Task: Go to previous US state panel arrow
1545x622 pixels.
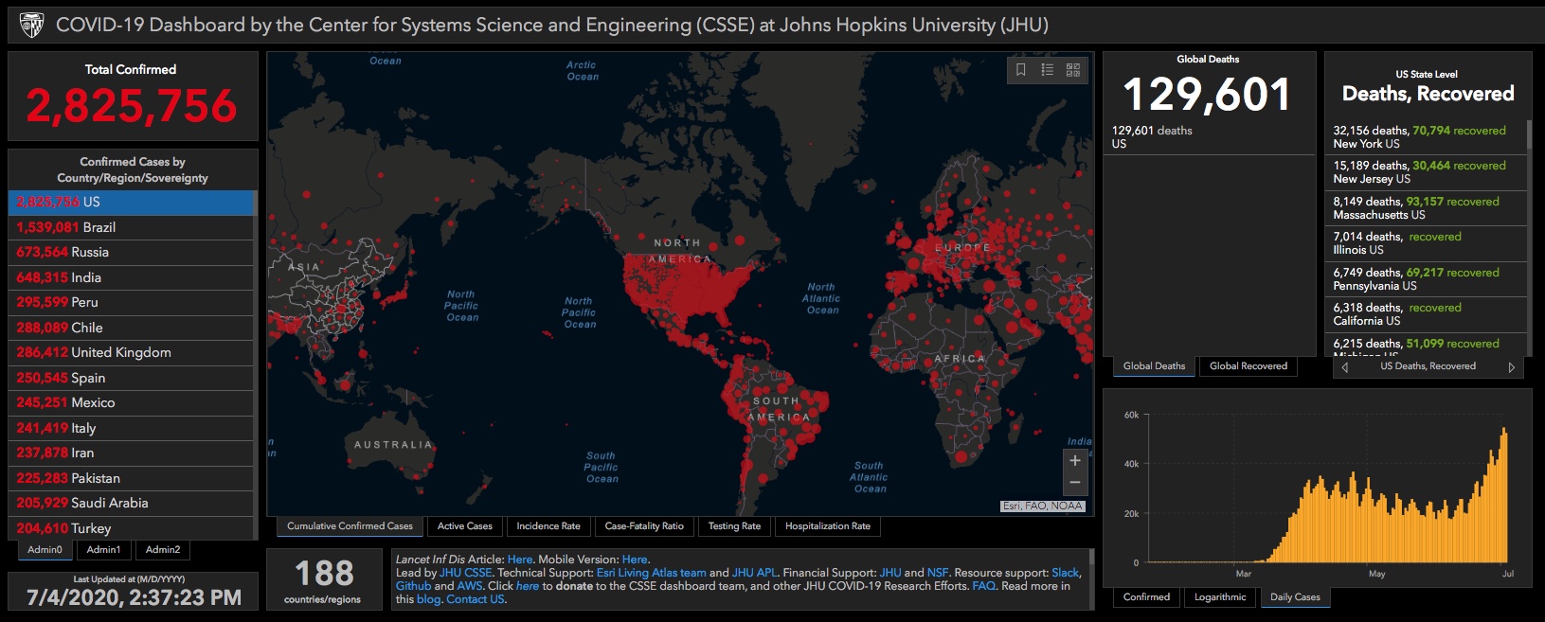Action: [1344, 367]
